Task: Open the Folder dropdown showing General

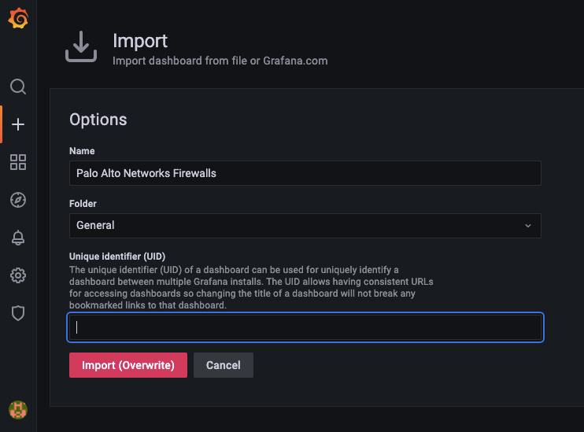Action: (299, 225)
